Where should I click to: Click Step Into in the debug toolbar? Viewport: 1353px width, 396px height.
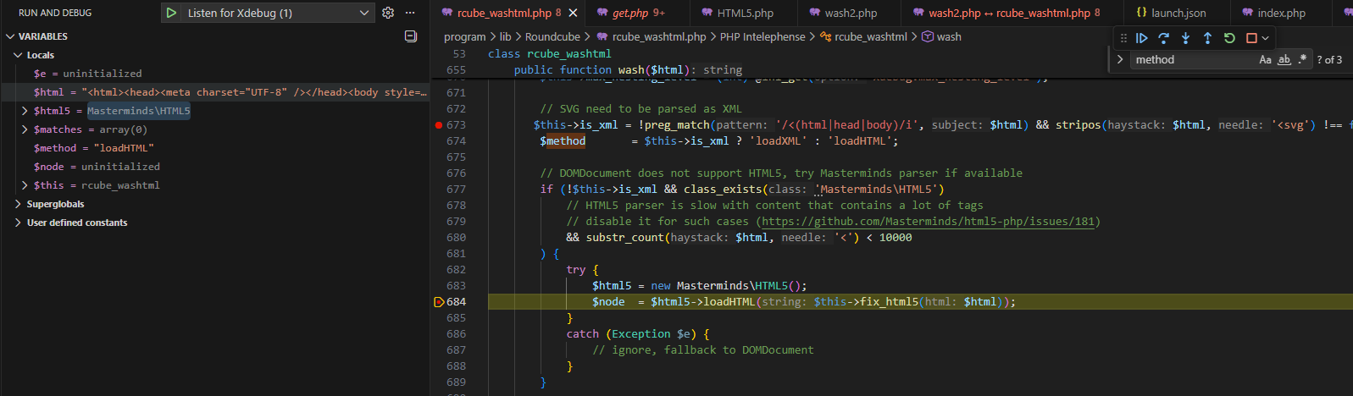point(1186,38)
